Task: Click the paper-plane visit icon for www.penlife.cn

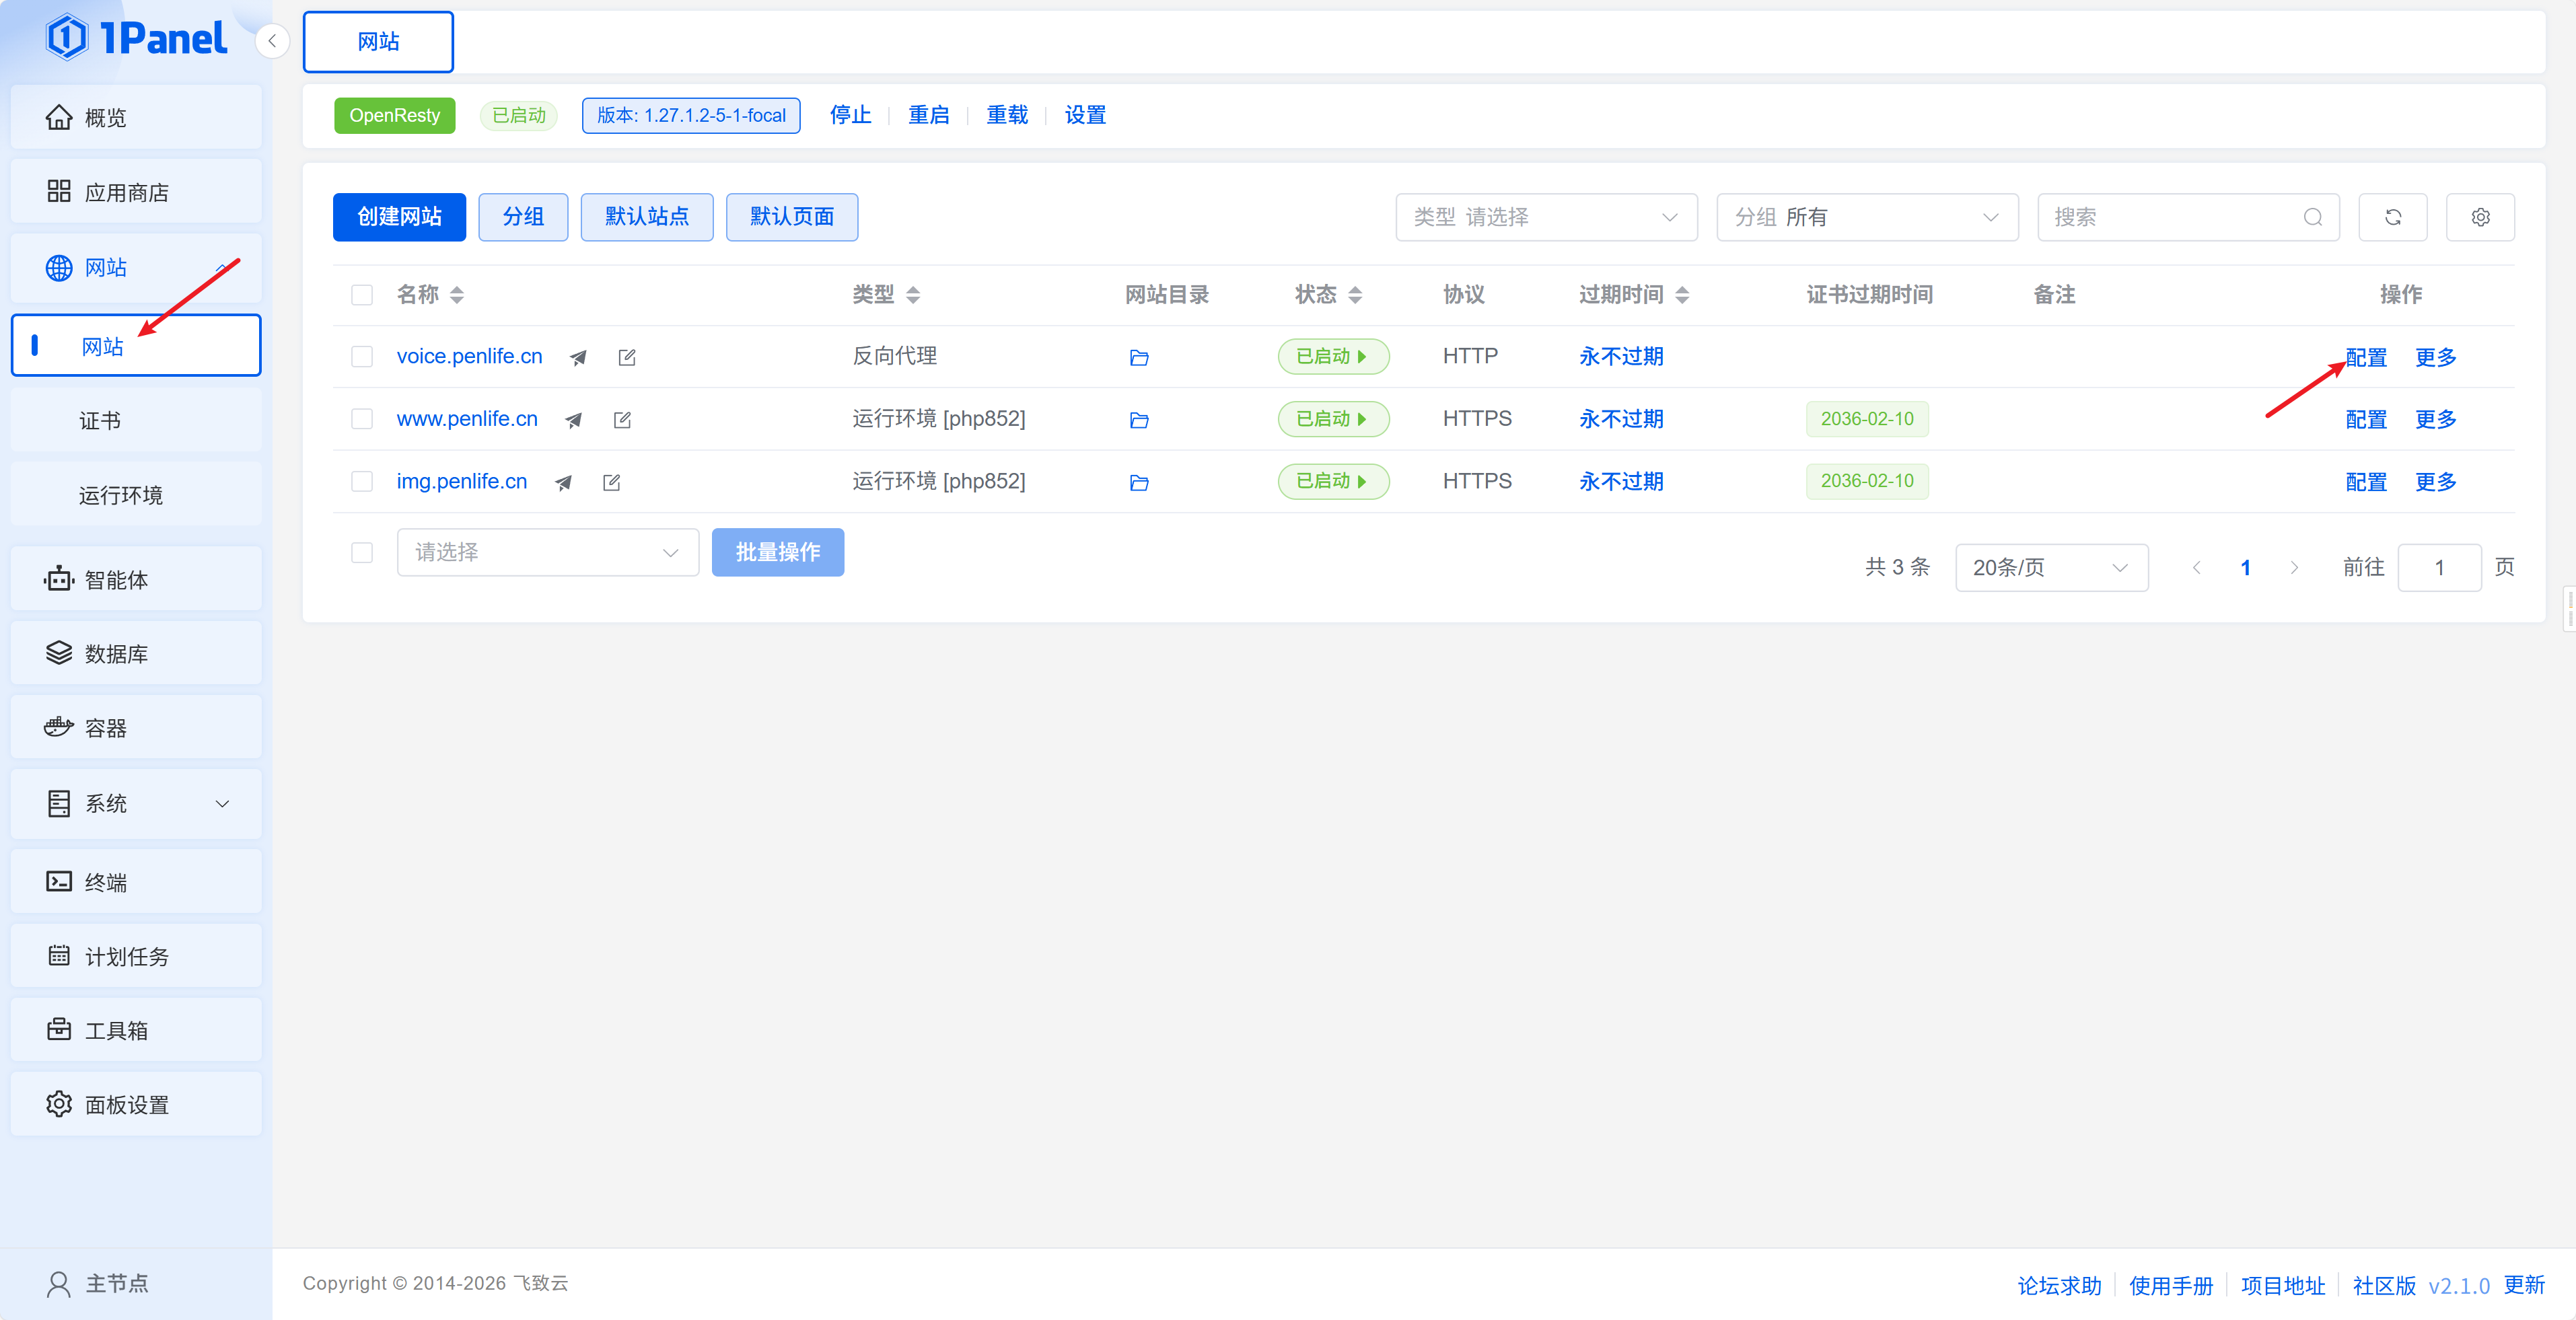Action: click(573, 420)
